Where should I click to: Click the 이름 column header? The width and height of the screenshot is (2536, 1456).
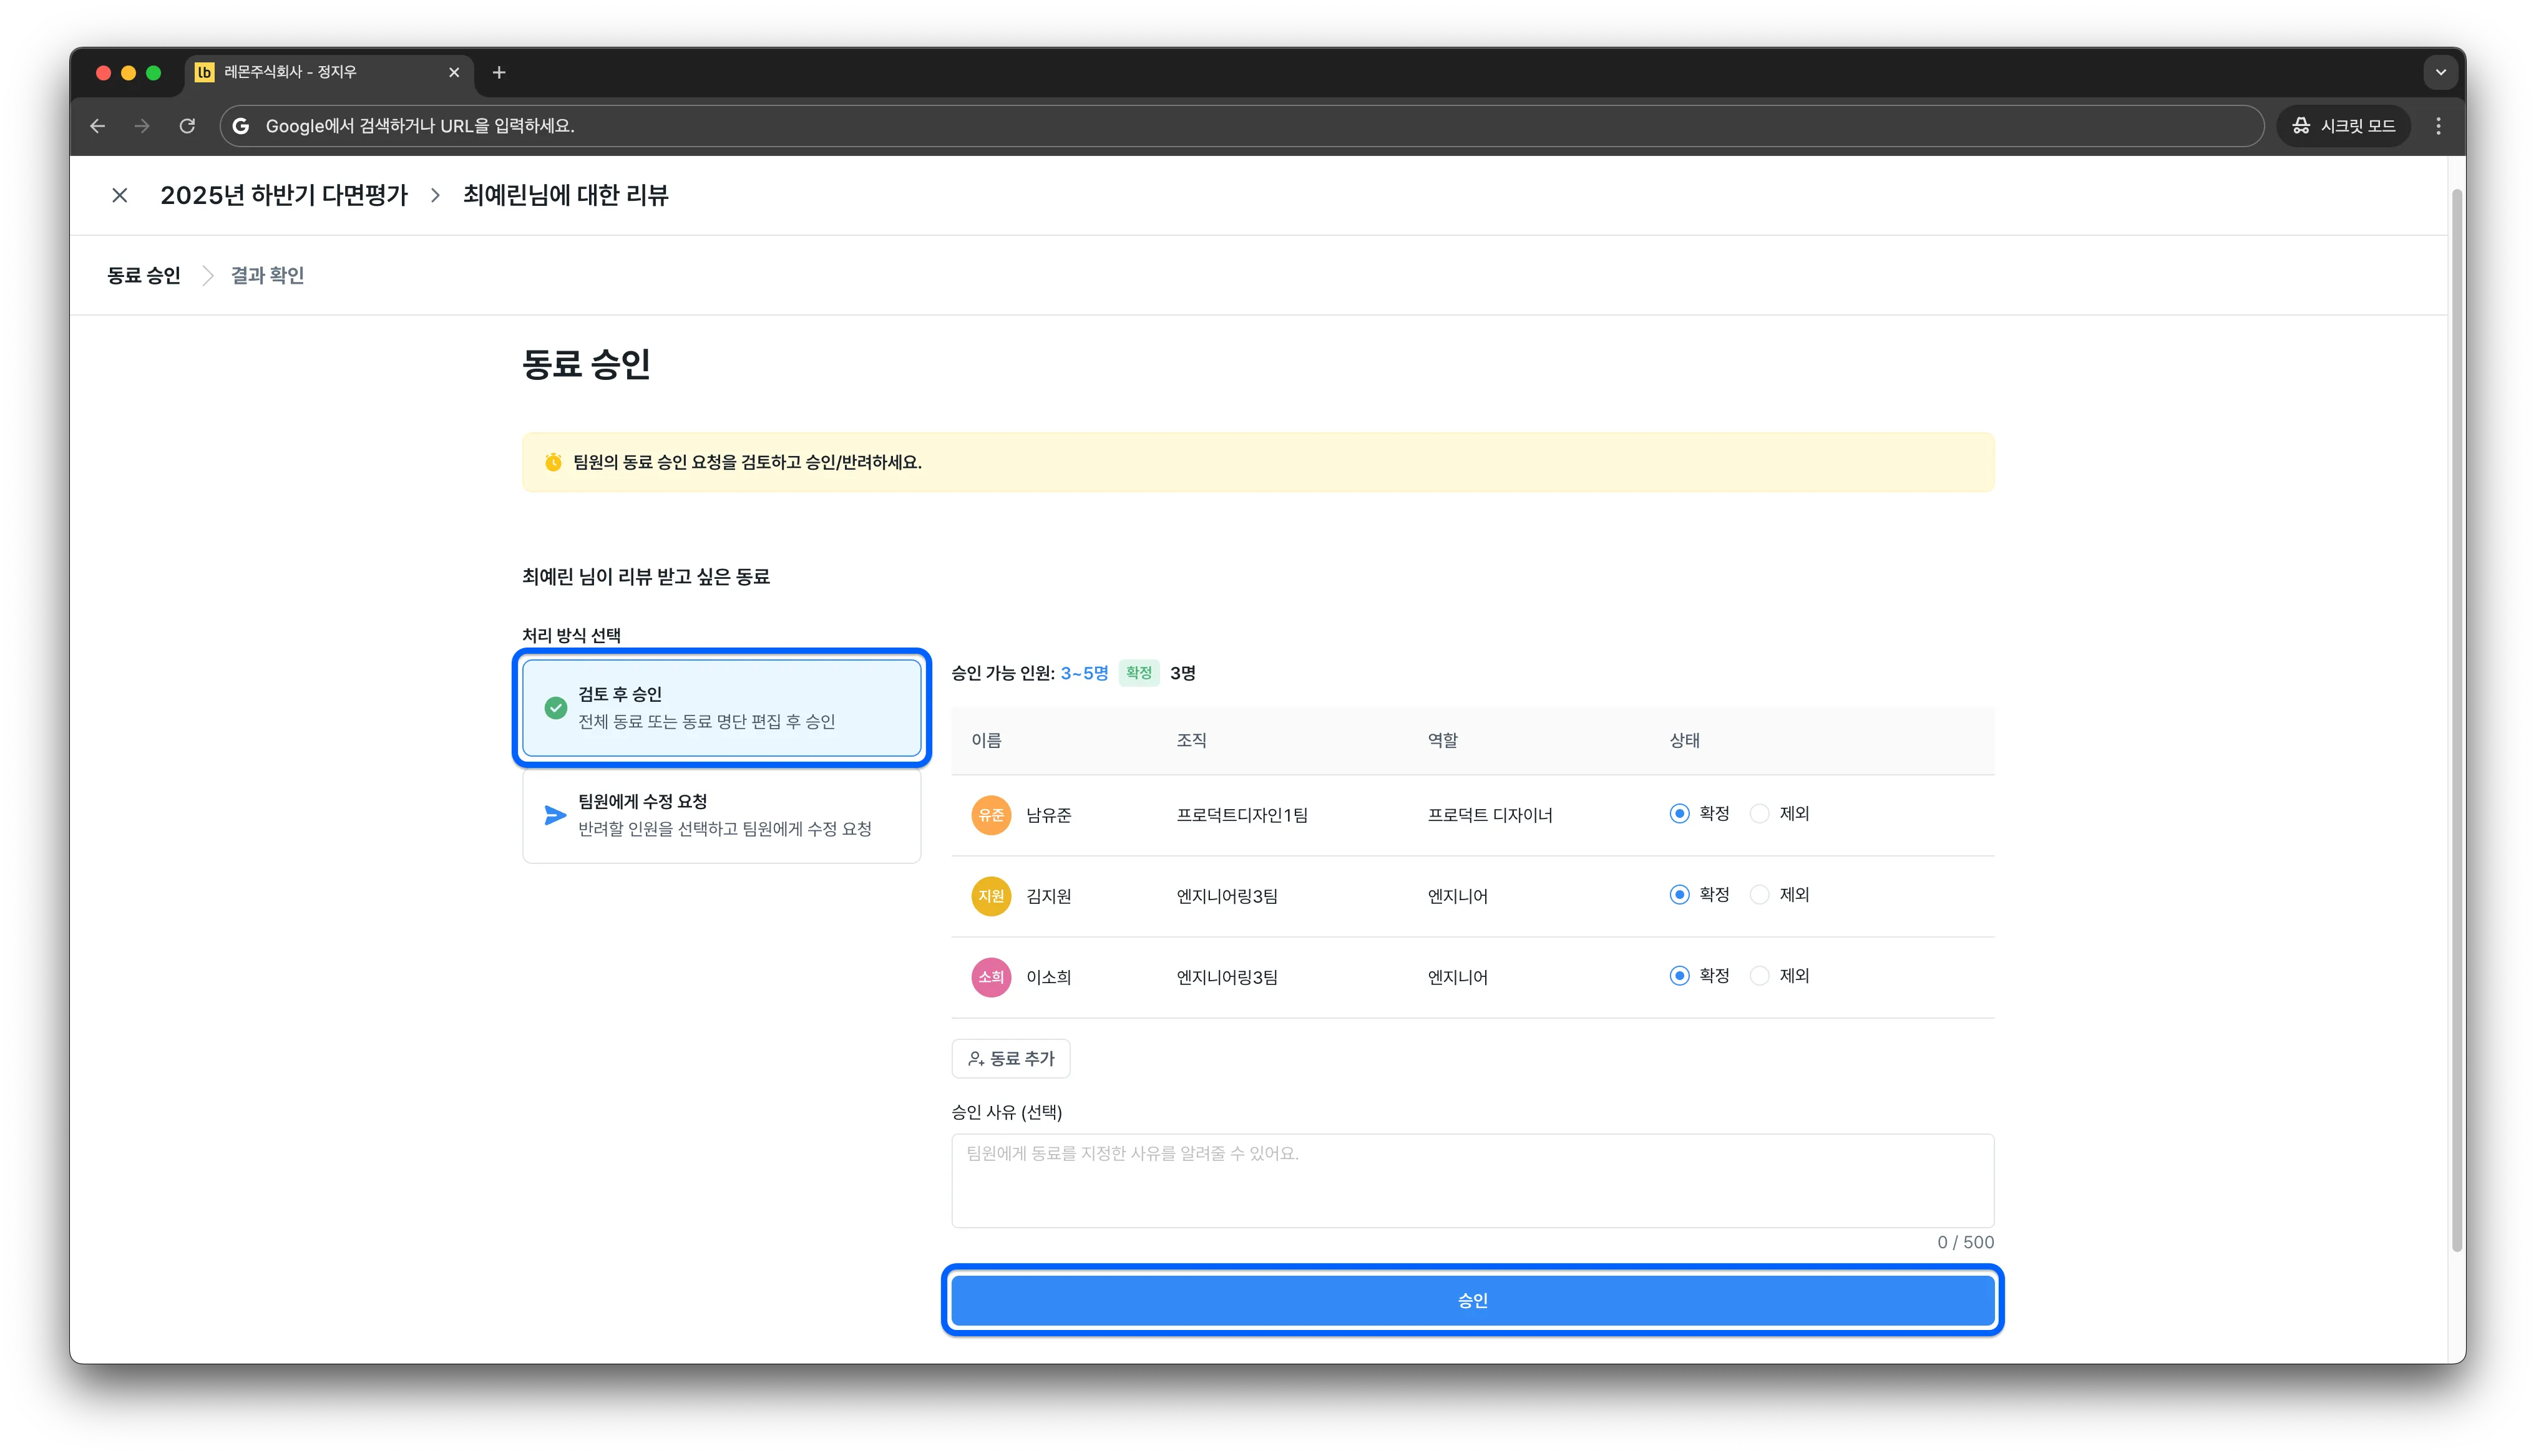pos(986,740)
